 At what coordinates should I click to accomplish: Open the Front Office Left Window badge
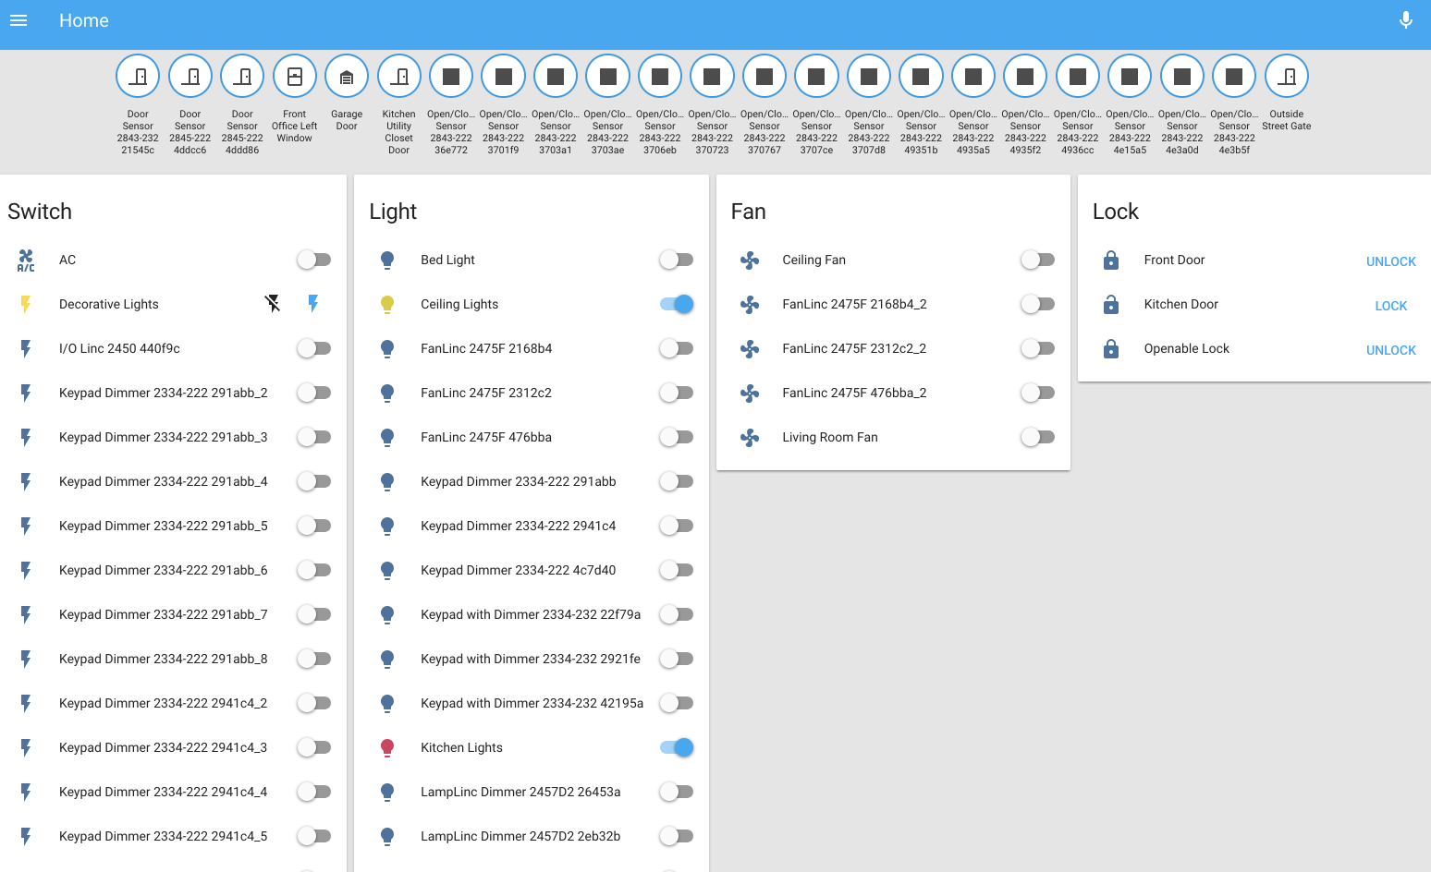click(x=295, y=77)
